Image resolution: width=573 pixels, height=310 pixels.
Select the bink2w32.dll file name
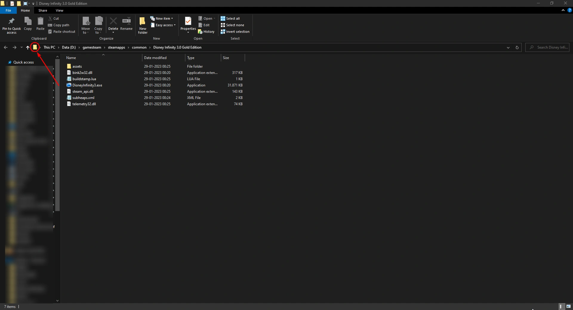coord(82,73)
